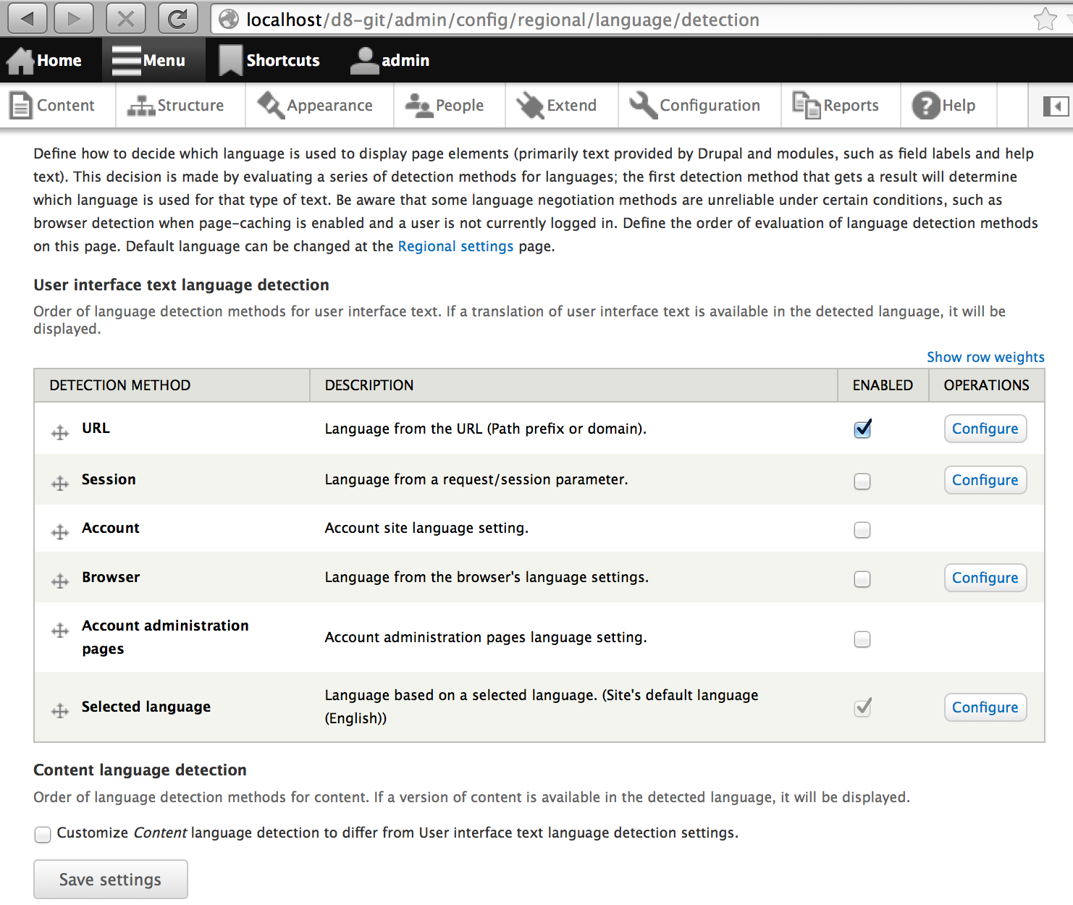Select the drag handle for Selected language
The height and width of the screenshot is (905, 1073).
(60, 711)
